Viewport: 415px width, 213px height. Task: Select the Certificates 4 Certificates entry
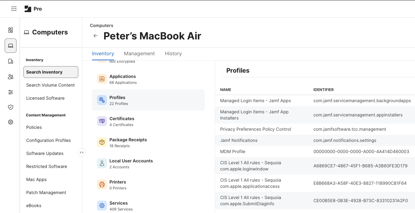coord(148,121)
